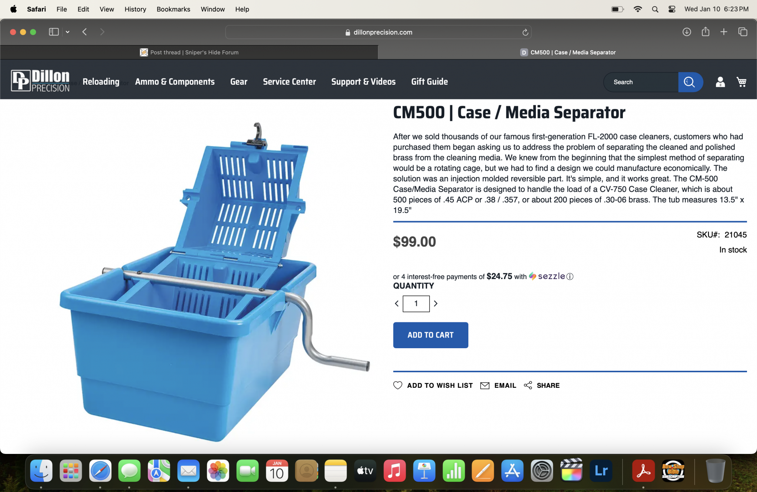The image size is (757, 492).
Task: Decrease quantity with left arrow
Action: tap(397, 303)
